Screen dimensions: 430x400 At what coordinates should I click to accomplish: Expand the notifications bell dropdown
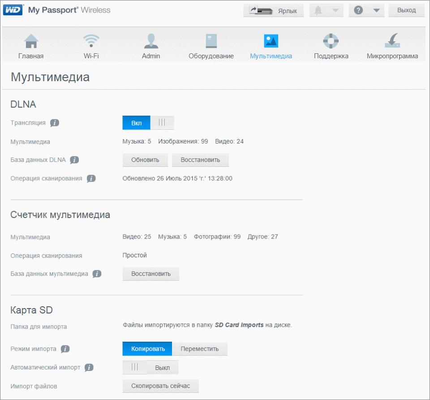(326, 10)
